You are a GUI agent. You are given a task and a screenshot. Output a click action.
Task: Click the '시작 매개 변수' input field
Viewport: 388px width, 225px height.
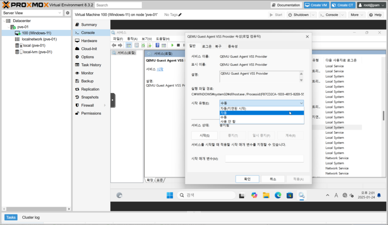[264, 158]
